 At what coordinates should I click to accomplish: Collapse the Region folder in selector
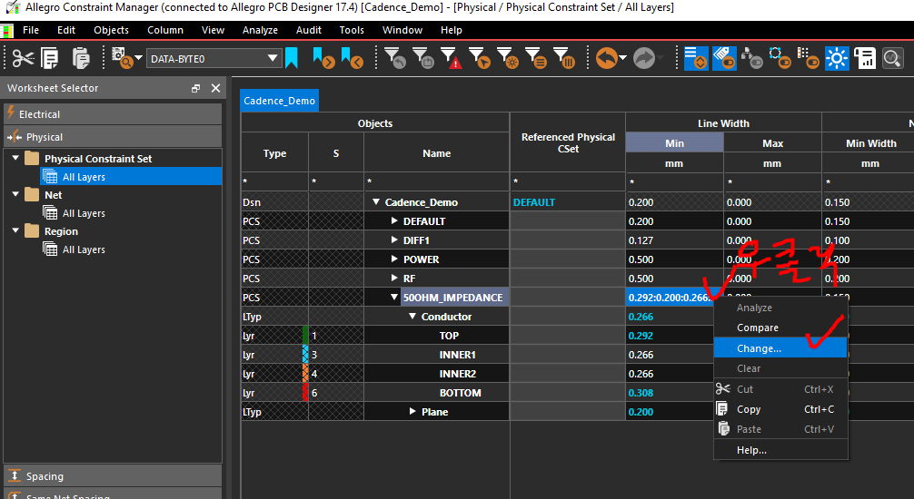pyautogui.click(x=15, y=230)
